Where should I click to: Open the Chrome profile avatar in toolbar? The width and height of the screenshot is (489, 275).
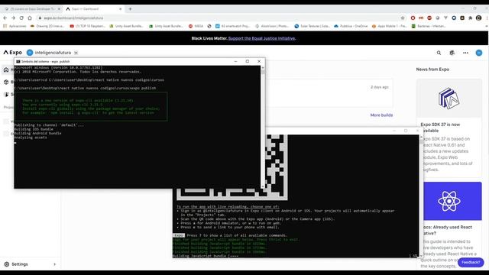[479, 18]
